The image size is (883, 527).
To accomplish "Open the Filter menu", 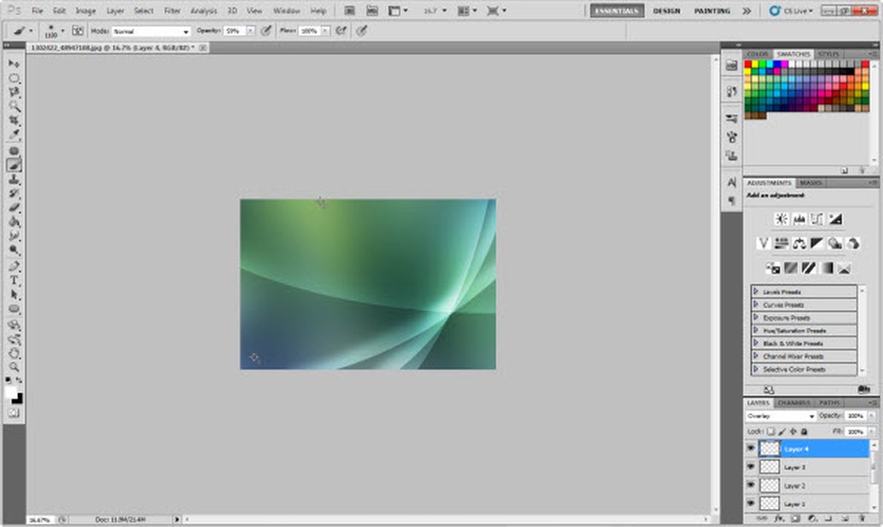I will tap(172, 11).
